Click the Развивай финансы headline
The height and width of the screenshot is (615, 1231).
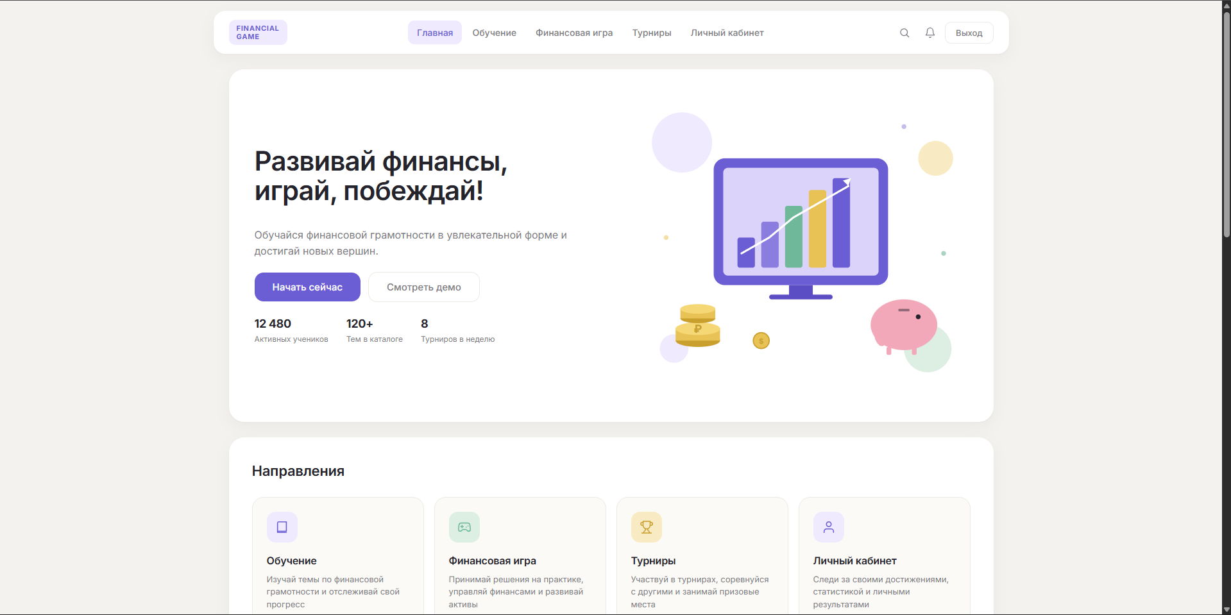(381, 176)
